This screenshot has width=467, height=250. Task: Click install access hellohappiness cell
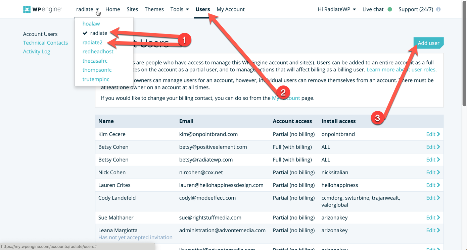(340, 185)
